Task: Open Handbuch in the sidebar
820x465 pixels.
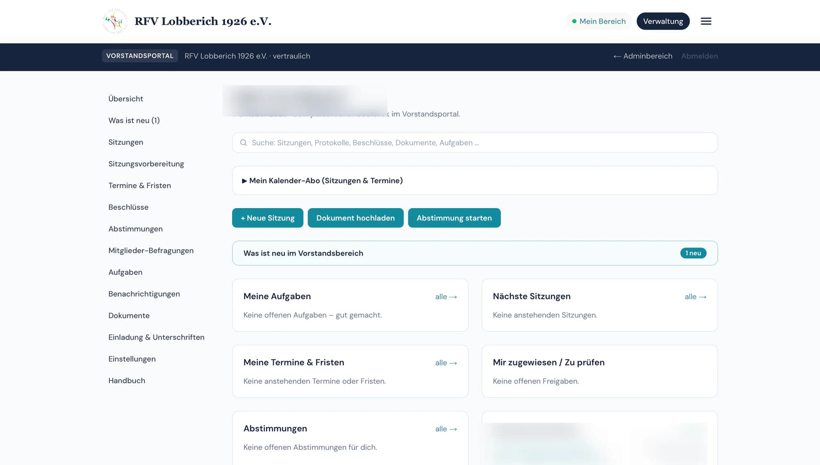Action: [x=127, y=381]
